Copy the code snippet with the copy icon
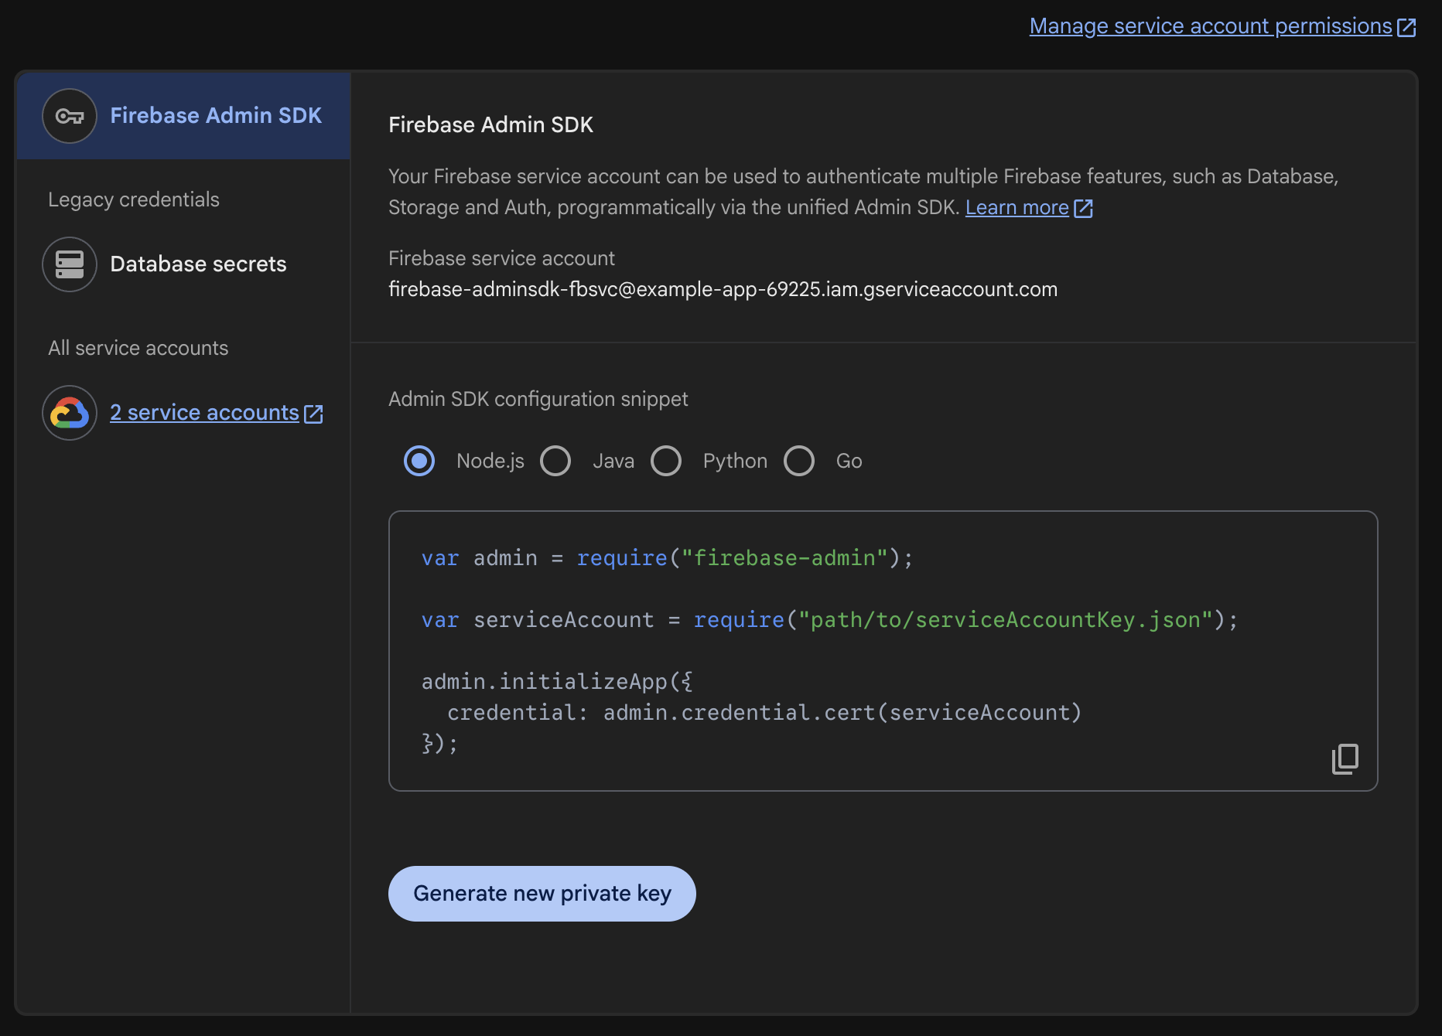Viewport: 1442px width, 1036px height. 1345,758
